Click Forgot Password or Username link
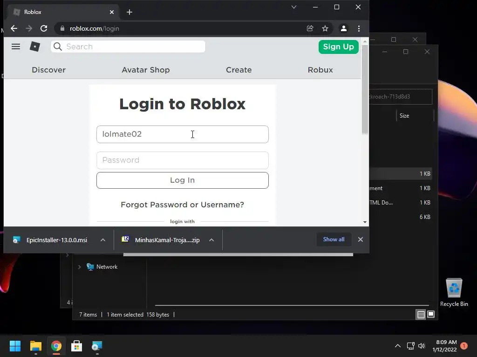Viewport: 477px width, 357px height. (x=182, y=205)
